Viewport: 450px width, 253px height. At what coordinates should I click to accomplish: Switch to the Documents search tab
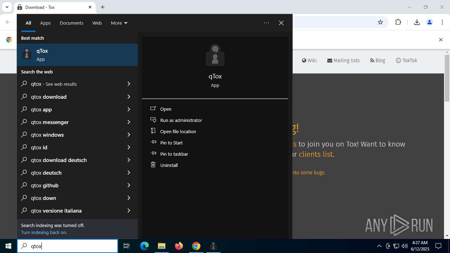coord(71,23)
